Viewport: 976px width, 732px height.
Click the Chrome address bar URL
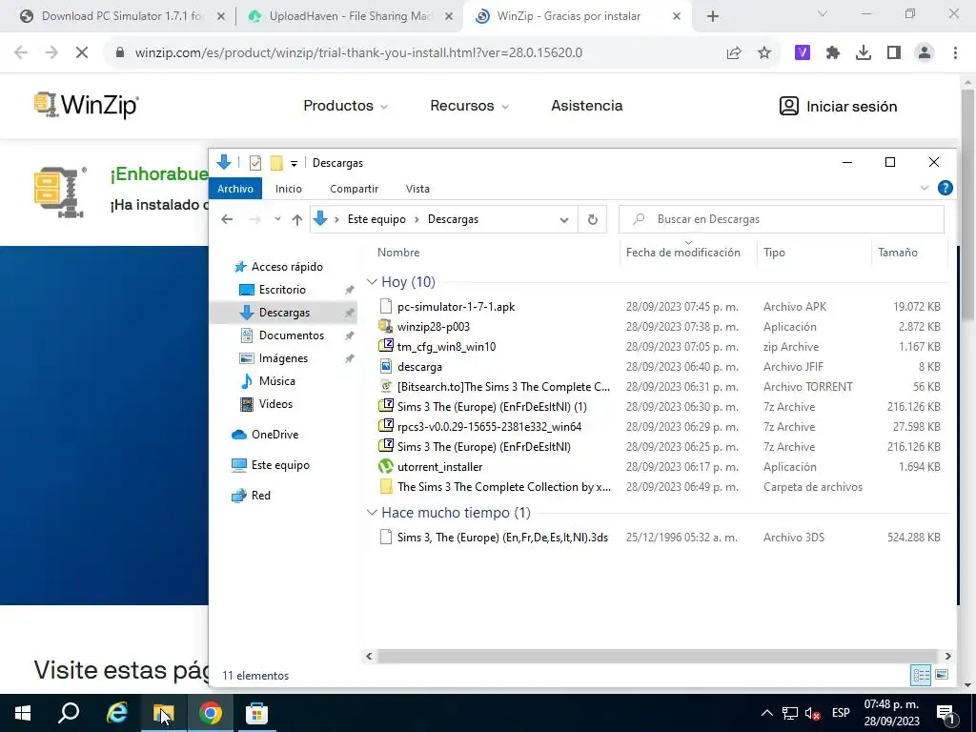(x=358, y=53)
